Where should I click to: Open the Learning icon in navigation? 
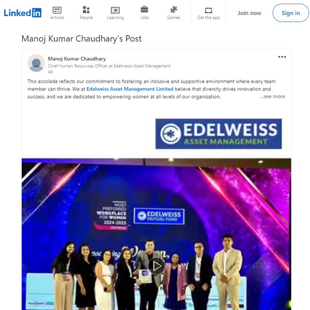click(115, 10)
